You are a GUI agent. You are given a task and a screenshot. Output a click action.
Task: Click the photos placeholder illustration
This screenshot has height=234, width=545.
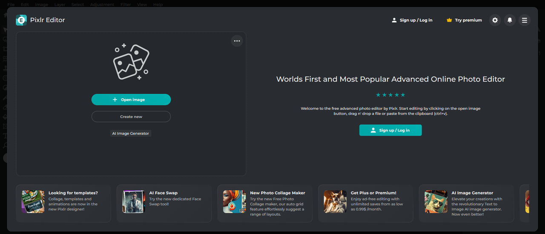131,62
